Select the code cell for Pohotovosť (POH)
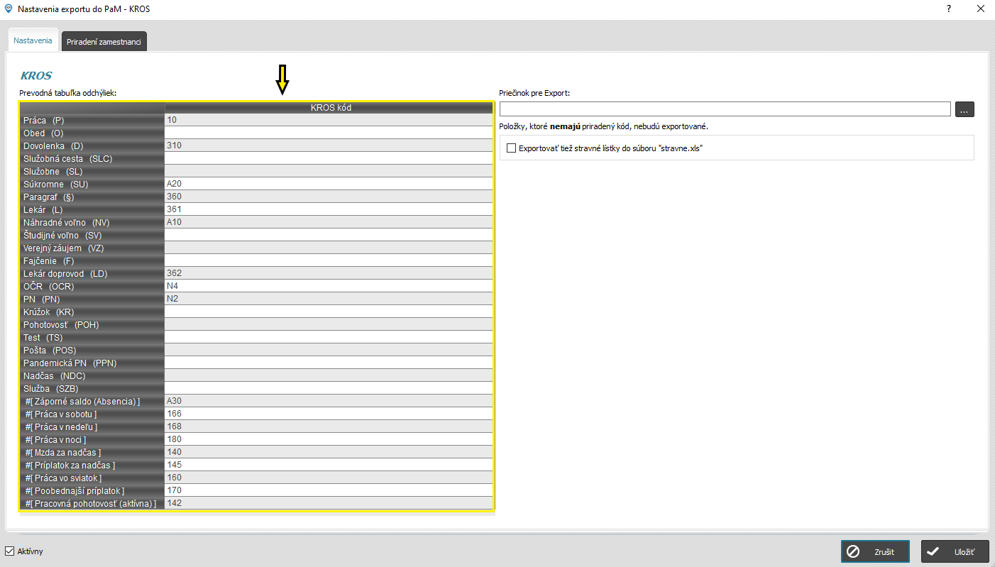Viewport: 995px width, 567px height. coord(329,324)
